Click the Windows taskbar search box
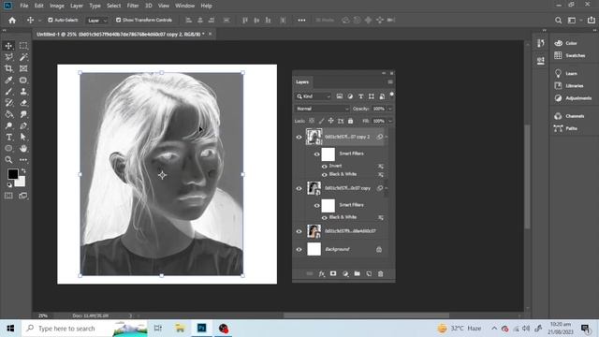This screenshot has height=337, width=599. pos(84,329)
